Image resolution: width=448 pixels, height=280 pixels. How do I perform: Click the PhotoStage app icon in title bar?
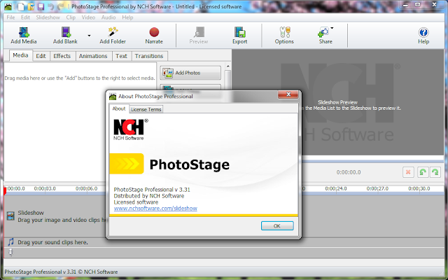click(8, 6)
